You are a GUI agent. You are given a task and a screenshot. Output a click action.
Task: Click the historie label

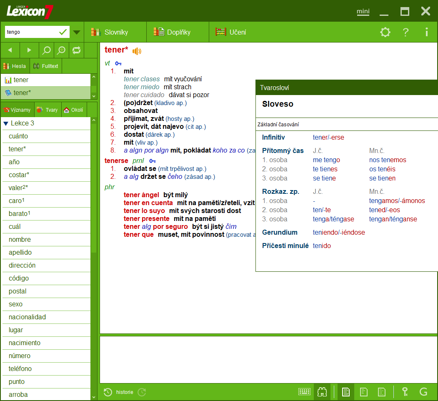coord(125,392)
